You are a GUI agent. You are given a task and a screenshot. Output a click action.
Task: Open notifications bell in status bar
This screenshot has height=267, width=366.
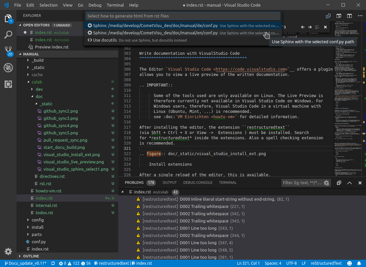coord(359,263)
